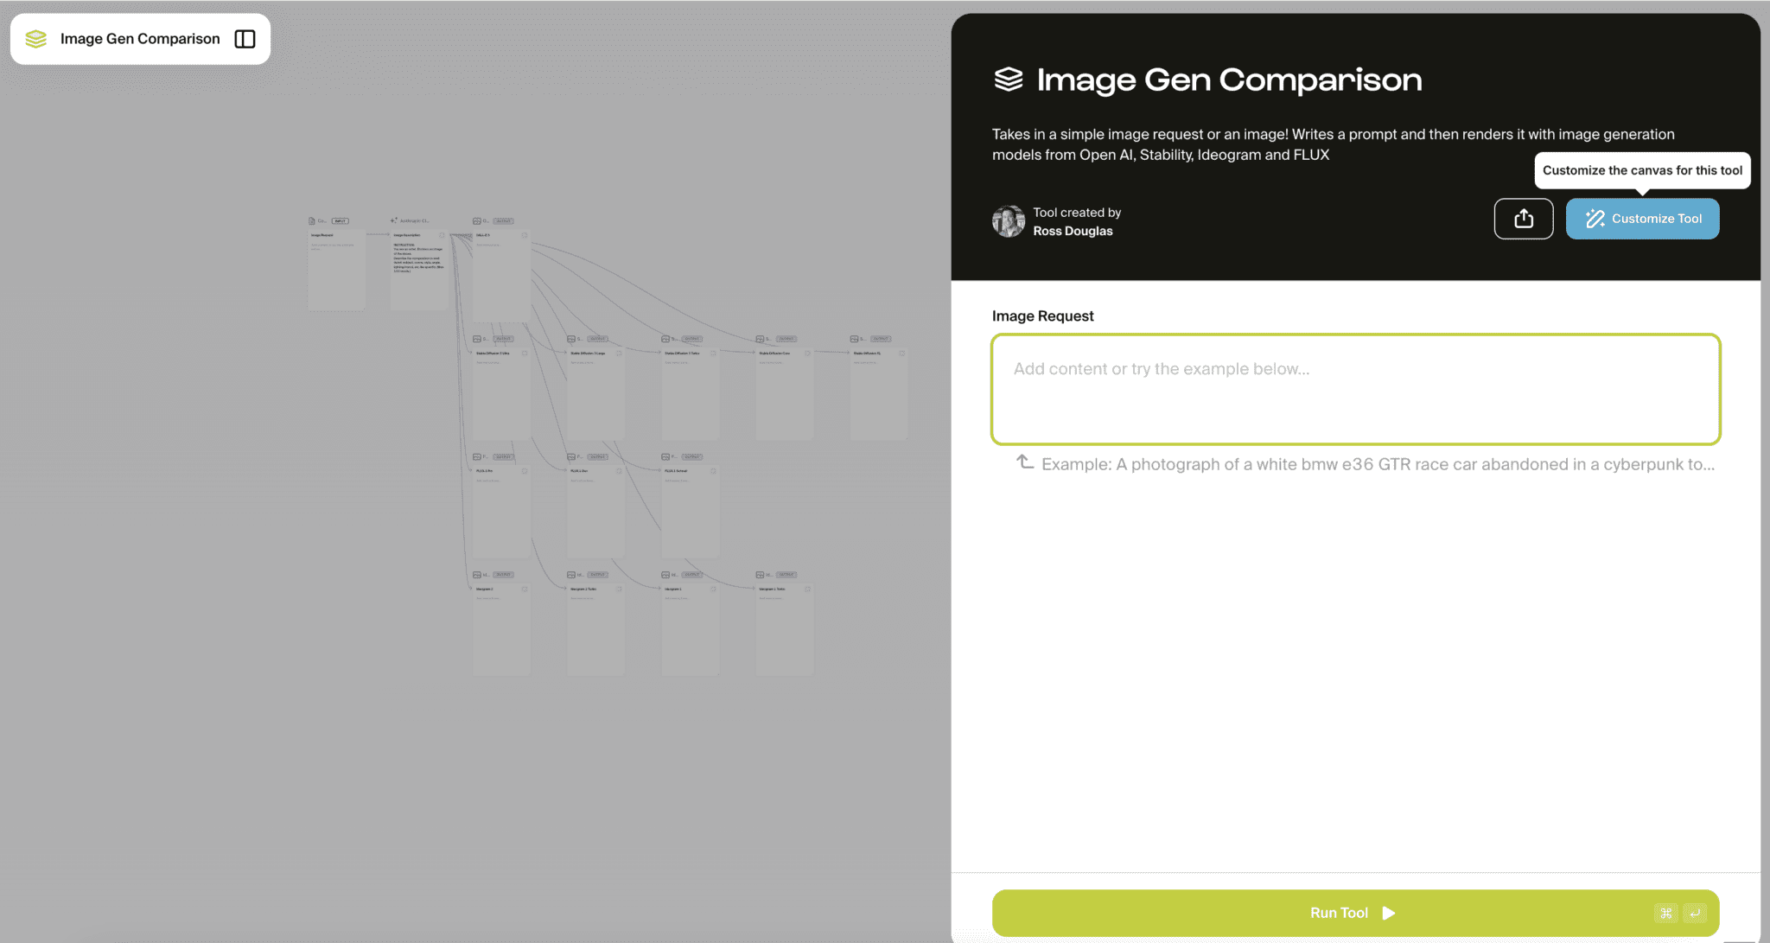The width and height of the screenshot is (1770, 943).
Task: Select the Image Gen Comparison title pill
Action: (x=139, y=38)
